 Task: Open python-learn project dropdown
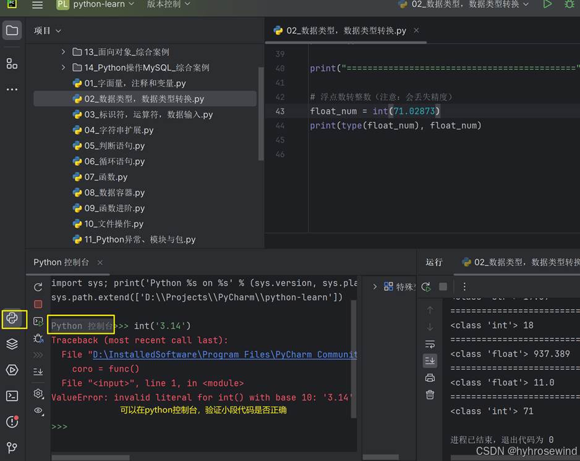click(x=95, y=4)
